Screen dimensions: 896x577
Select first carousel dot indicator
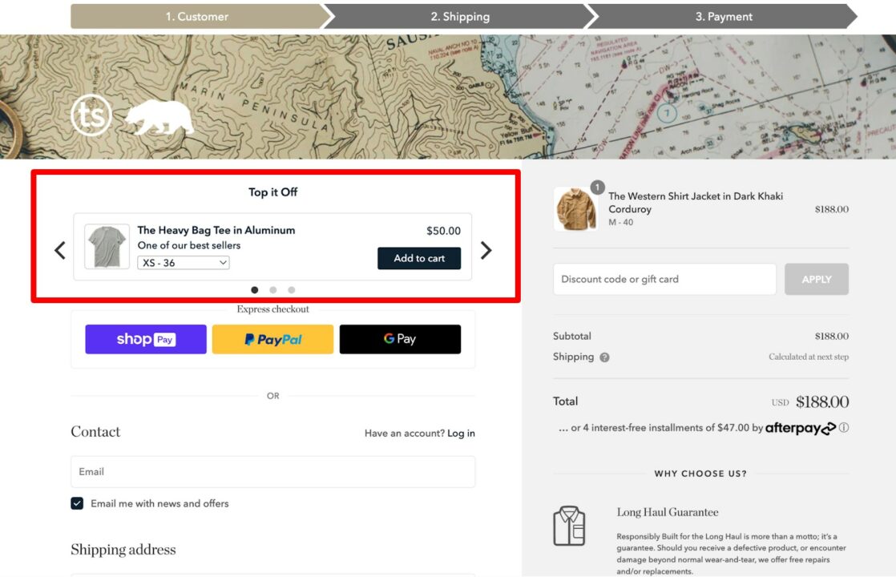255,289
